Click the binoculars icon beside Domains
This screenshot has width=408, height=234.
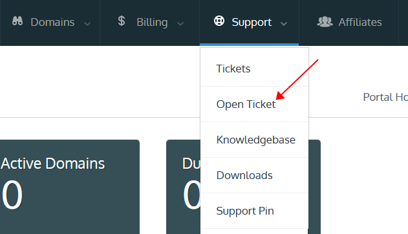(x=17, y=21)
